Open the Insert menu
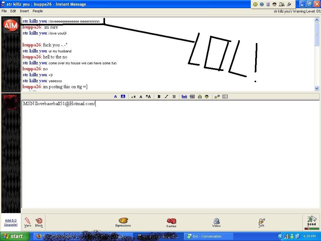 (x=24, y=11)
